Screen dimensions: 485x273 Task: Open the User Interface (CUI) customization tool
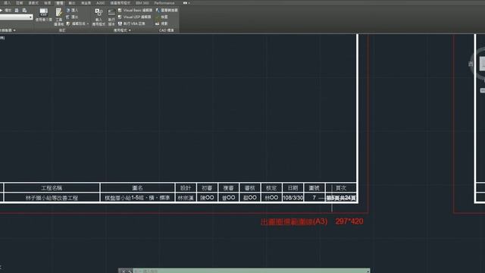coord(44,14)
